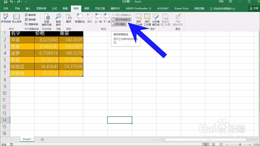Open the 其他功能 tab
Viewport: 260px width, 146px height.
point(199,9)
